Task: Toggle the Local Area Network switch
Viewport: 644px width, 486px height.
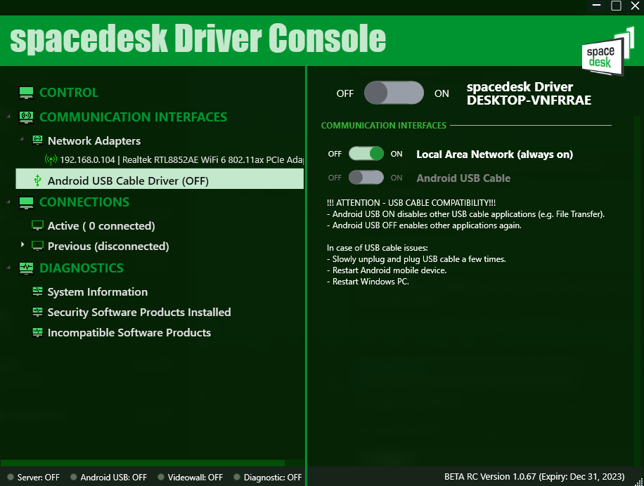Action: 366,154
